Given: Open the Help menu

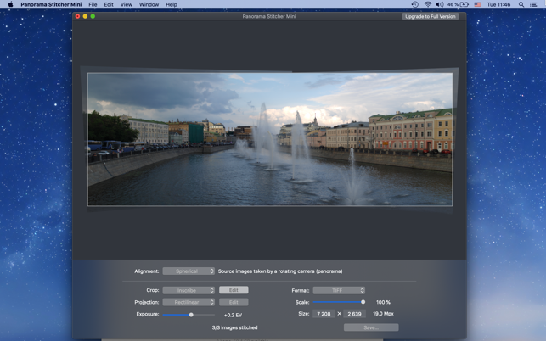Looking at the screenshot, I should click(x=171, y=4).
